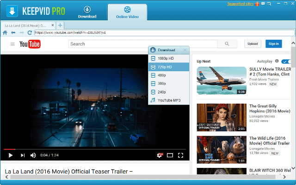The image size is (296, 185).
Task: Choose YouTube MP3 download option
Action: tap(169, 100)
